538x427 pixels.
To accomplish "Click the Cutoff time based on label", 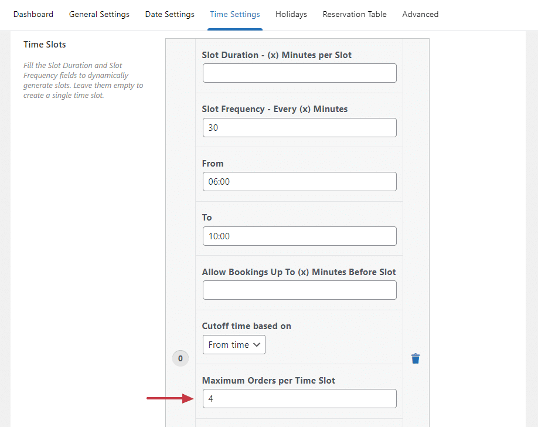I will pyautogui.click(x=246, y=326).
